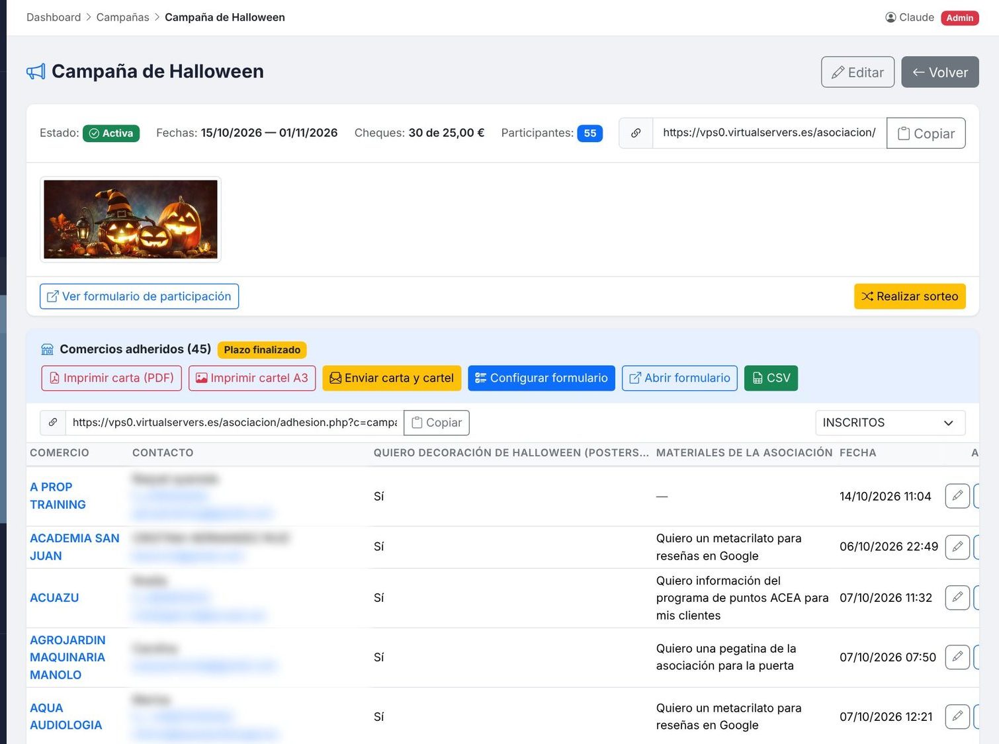Open Campañas in the breadcrumb

click(x=122, y=17)
